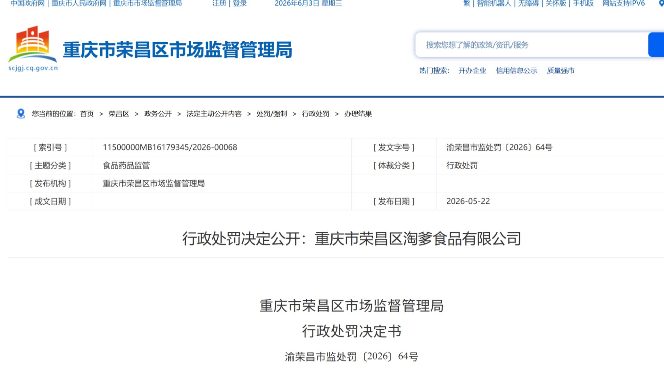Switch to 关怀版 care version
664x385 pixels.
[x=556, y=3]
